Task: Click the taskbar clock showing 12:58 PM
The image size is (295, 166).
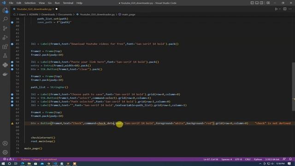Action: [280, 164]
